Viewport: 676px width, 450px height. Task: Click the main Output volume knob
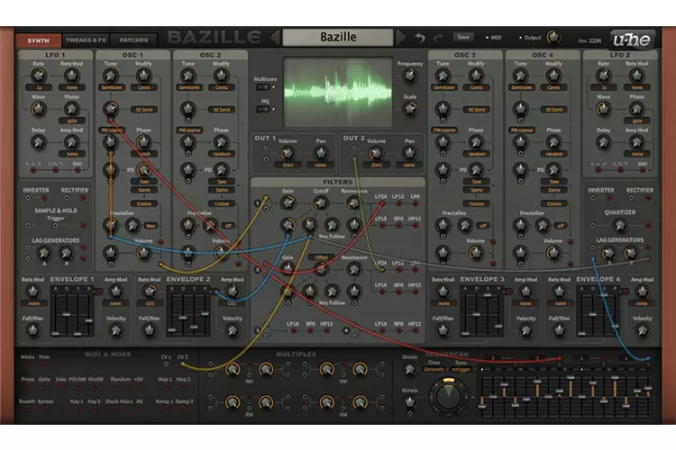click(553, 37)
